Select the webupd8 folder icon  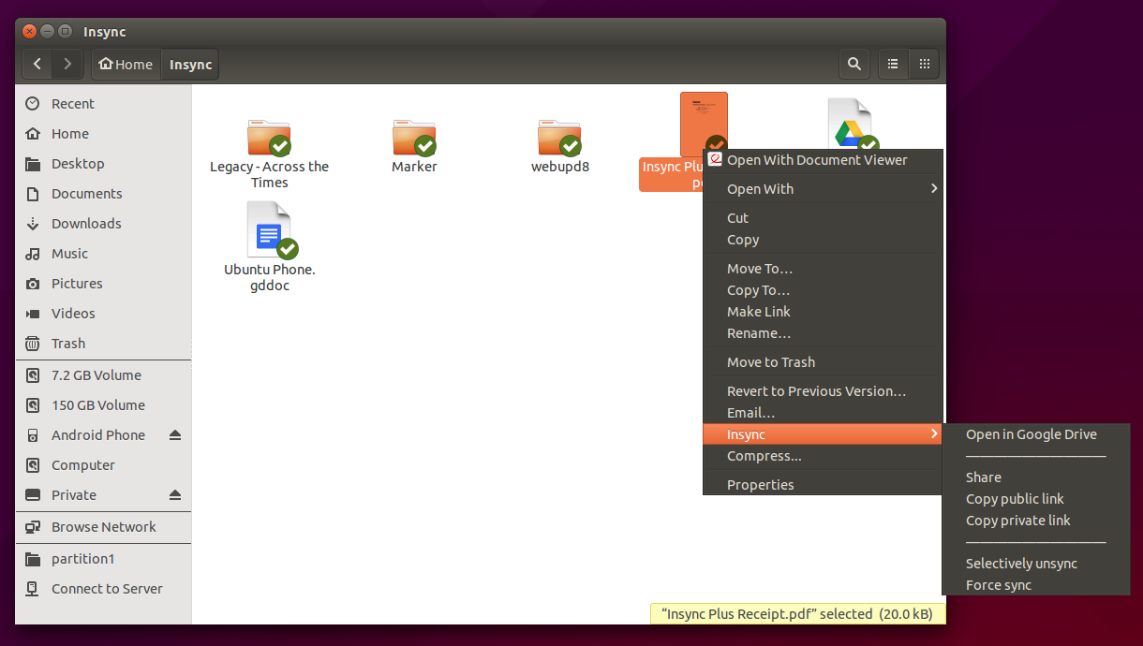pos(559,138)
